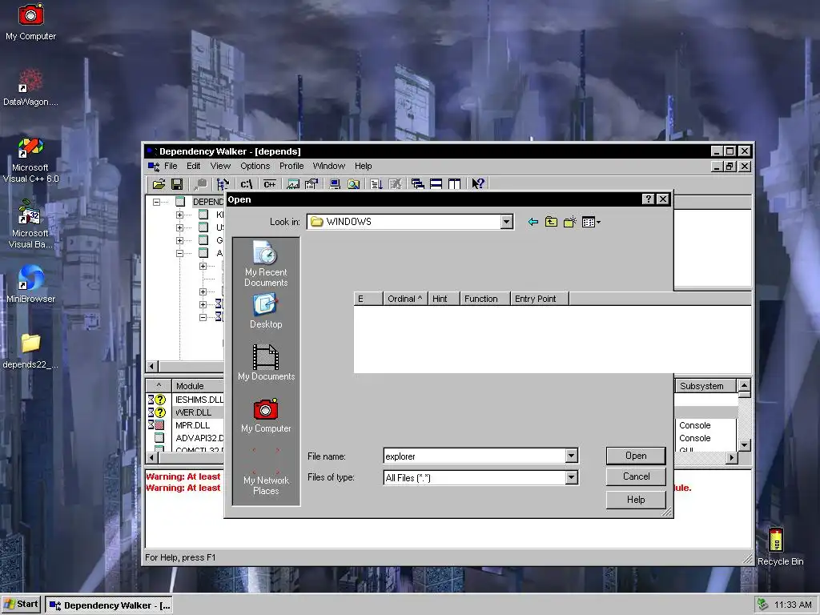
Task: Open the Window menu
Action: tap(328, 166)
